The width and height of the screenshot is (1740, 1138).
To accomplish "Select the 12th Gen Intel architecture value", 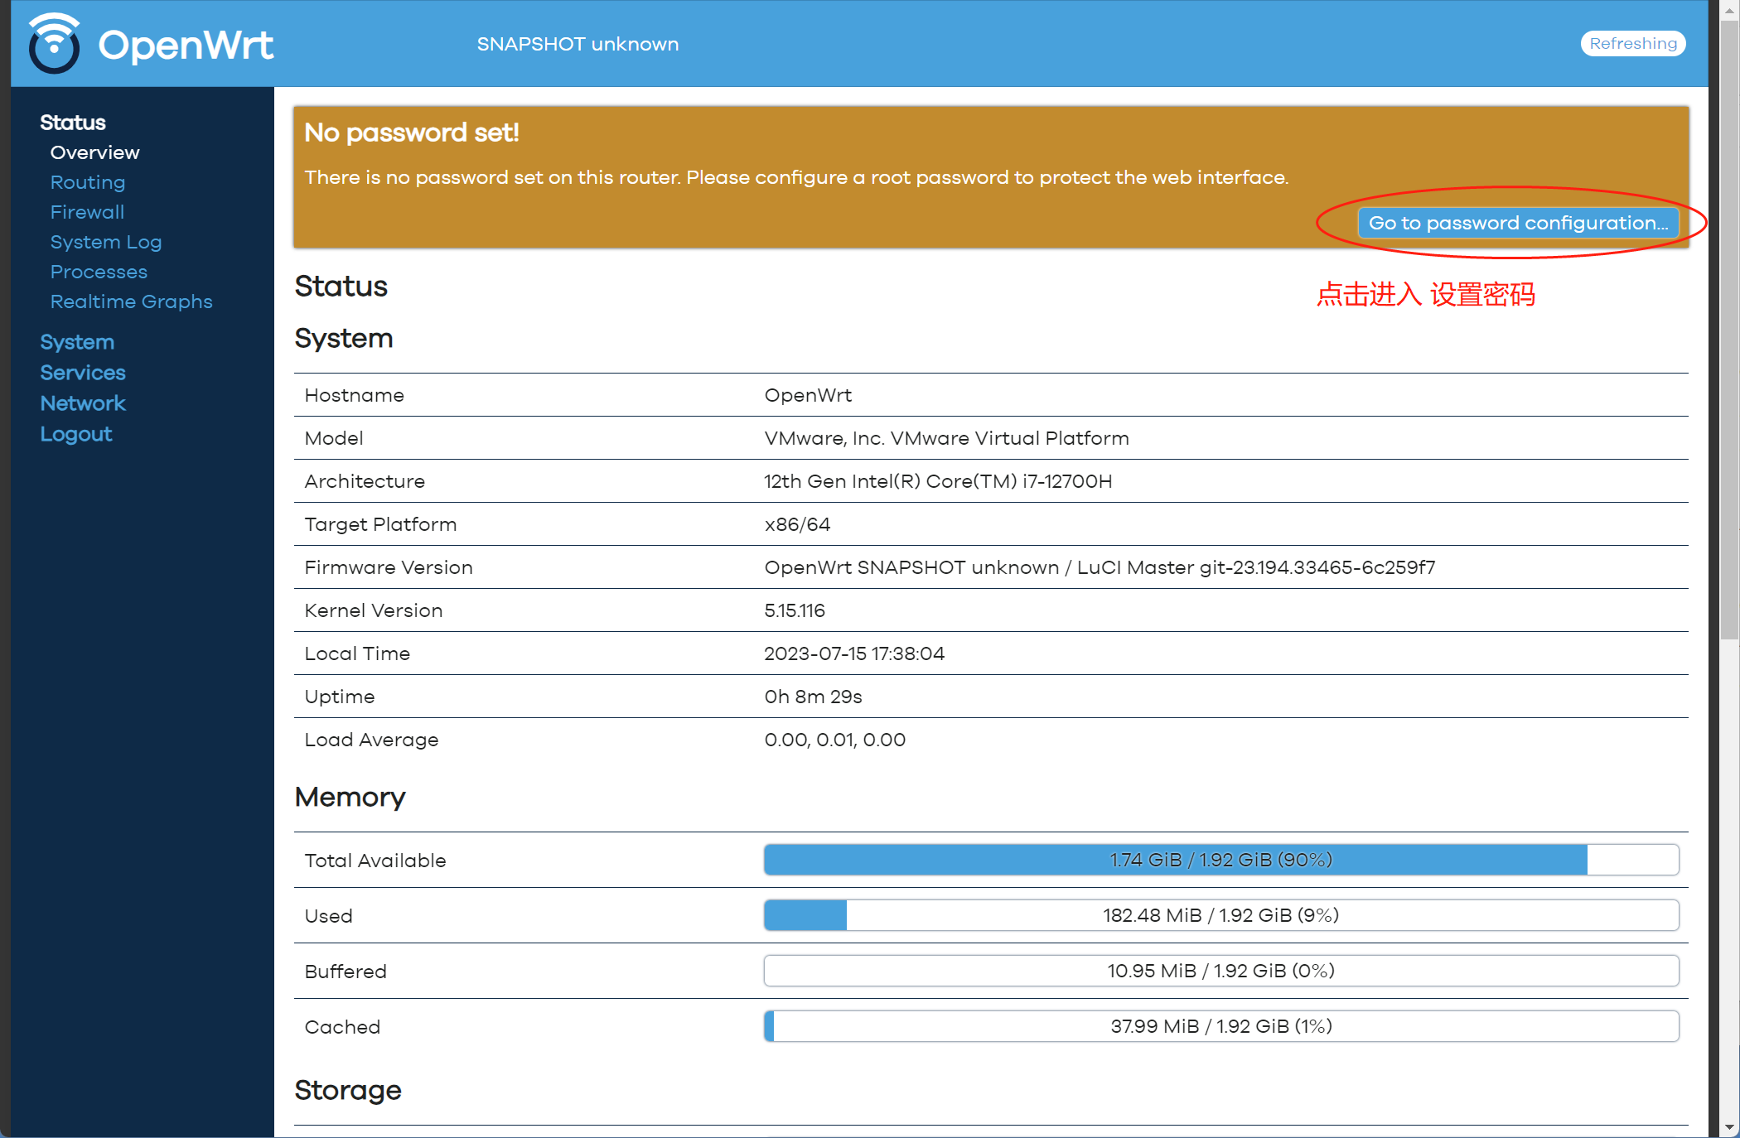I will 938,481.
